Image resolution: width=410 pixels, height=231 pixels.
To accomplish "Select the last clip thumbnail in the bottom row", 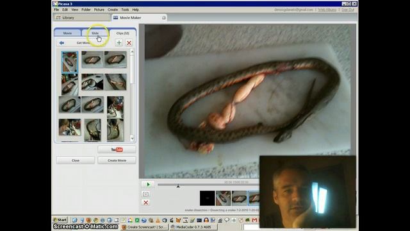I will (x=115, y=130).
